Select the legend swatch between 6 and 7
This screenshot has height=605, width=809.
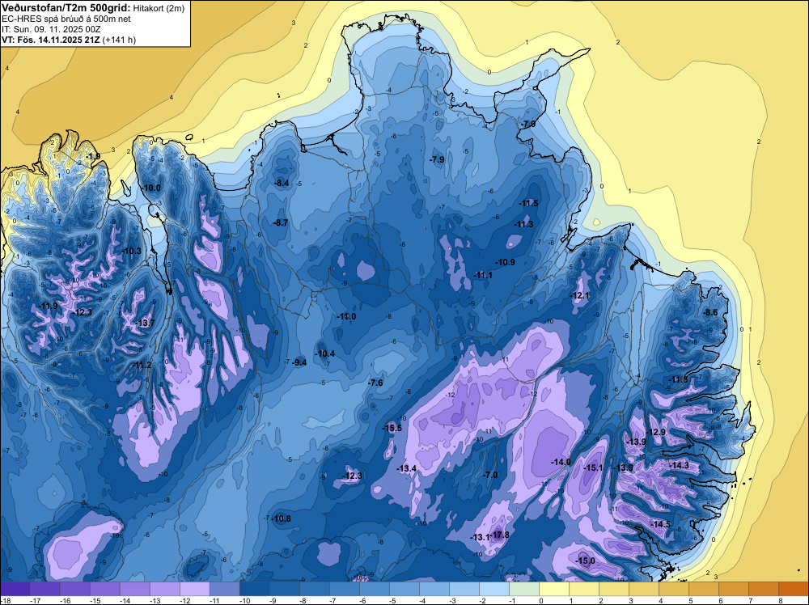click(x=734, y=589)
